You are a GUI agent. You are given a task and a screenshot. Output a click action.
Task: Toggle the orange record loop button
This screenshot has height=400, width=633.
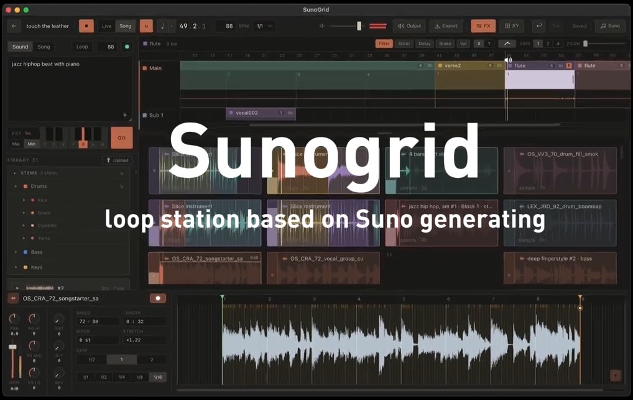coord(146,26)
